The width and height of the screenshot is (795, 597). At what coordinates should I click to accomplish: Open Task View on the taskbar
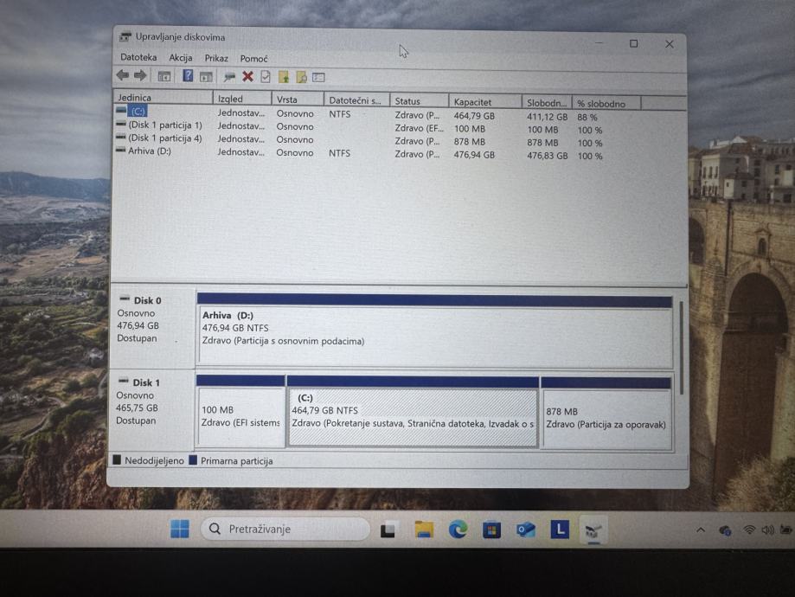(388, 530)
